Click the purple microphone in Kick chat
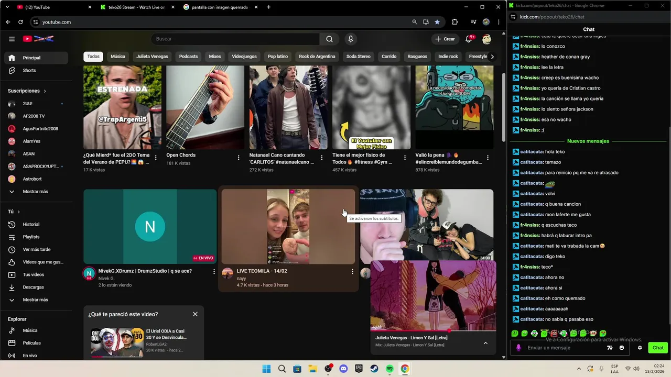 click(x=518, y=348)
